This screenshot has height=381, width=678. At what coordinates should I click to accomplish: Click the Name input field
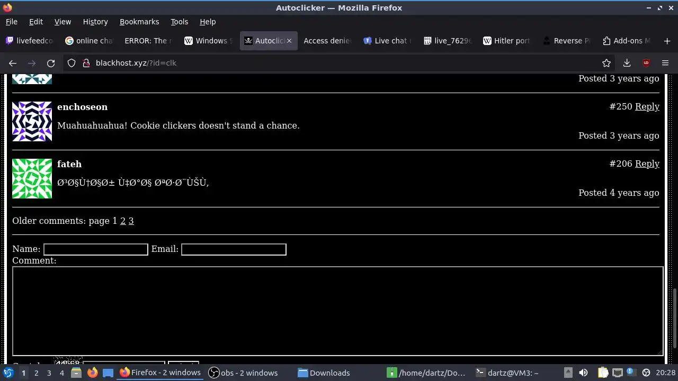(x=95, y=249)
